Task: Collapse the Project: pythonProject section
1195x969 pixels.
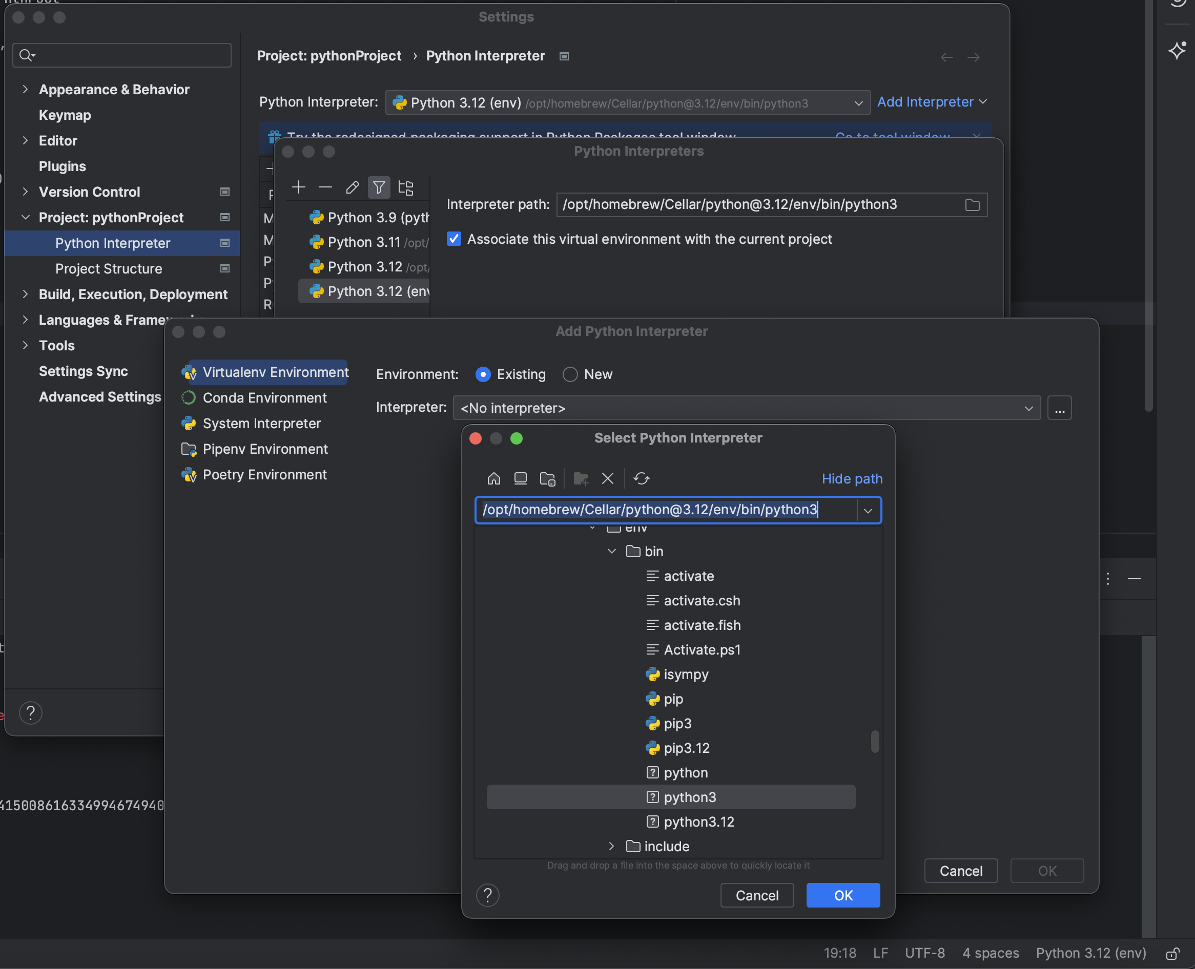Action: [x=25, y=217]
